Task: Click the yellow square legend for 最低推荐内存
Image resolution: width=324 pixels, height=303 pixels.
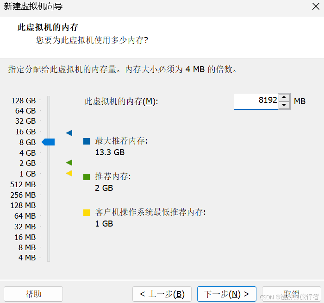Action: [x=87, y=212]
